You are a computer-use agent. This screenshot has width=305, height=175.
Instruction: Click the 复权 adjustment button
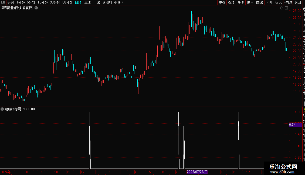pos(222,2)
